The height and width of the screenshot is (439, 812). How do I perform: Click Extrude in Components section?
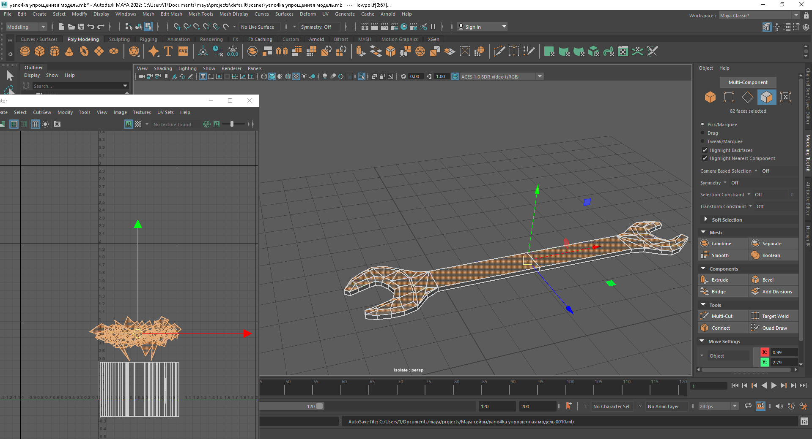(x=723, y=280)
